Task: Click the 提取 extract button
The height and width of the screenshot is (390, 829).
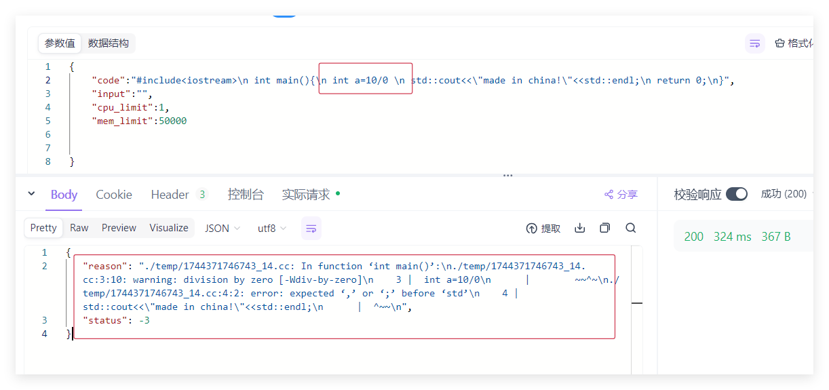Action: point(543,229)
